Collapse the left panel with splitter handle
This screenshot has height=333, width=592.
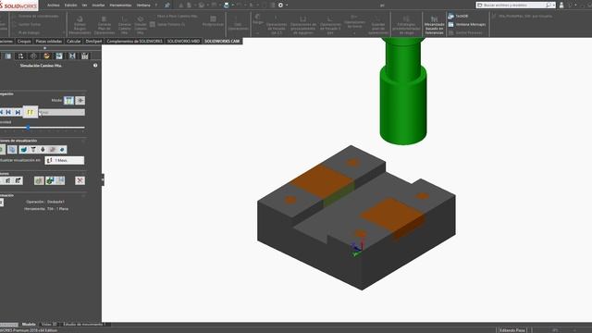(103, 179)
